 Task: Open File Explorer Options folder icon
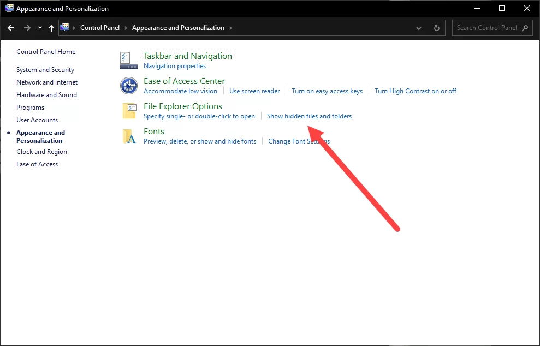tap(128, 111)
